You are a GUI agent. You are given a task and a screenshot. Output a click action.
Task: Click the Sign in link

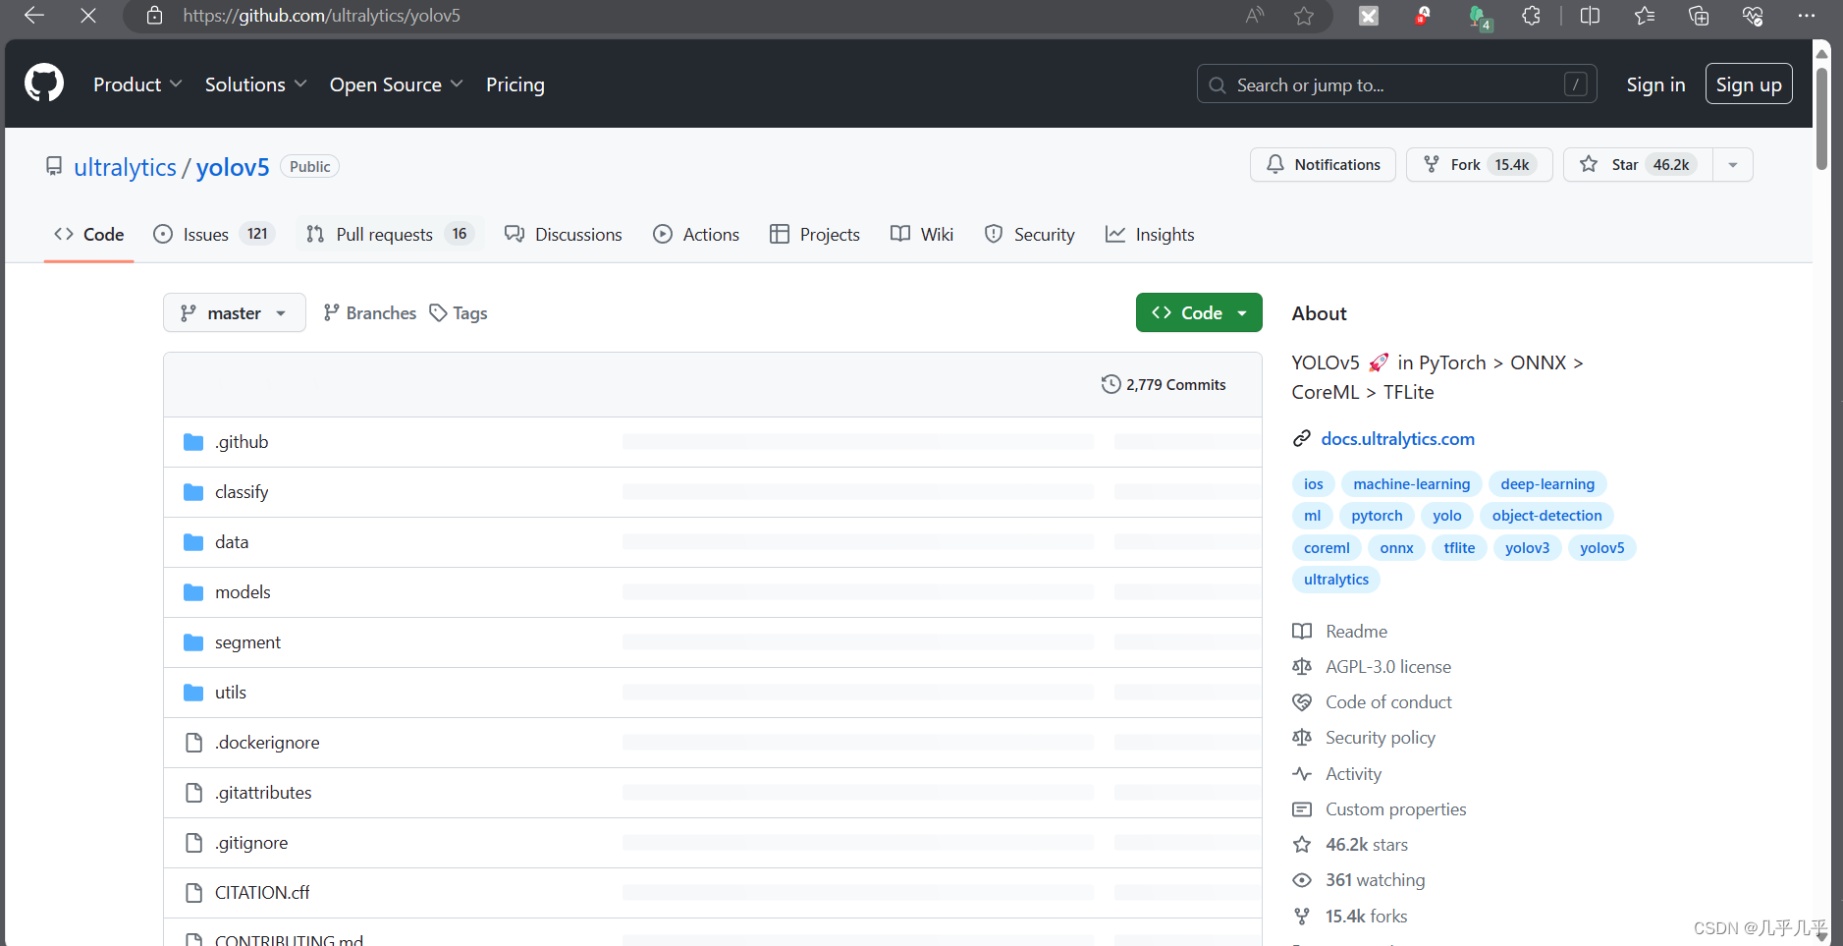coord(1655,84)
